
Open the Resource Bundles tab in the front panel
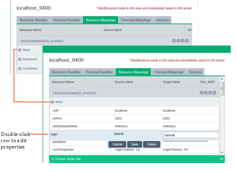pos(66,72)
